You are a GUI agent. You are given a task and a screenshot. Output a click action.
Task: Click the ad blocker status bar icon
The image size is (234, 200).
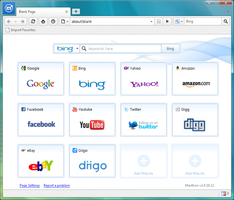point(223,194)
